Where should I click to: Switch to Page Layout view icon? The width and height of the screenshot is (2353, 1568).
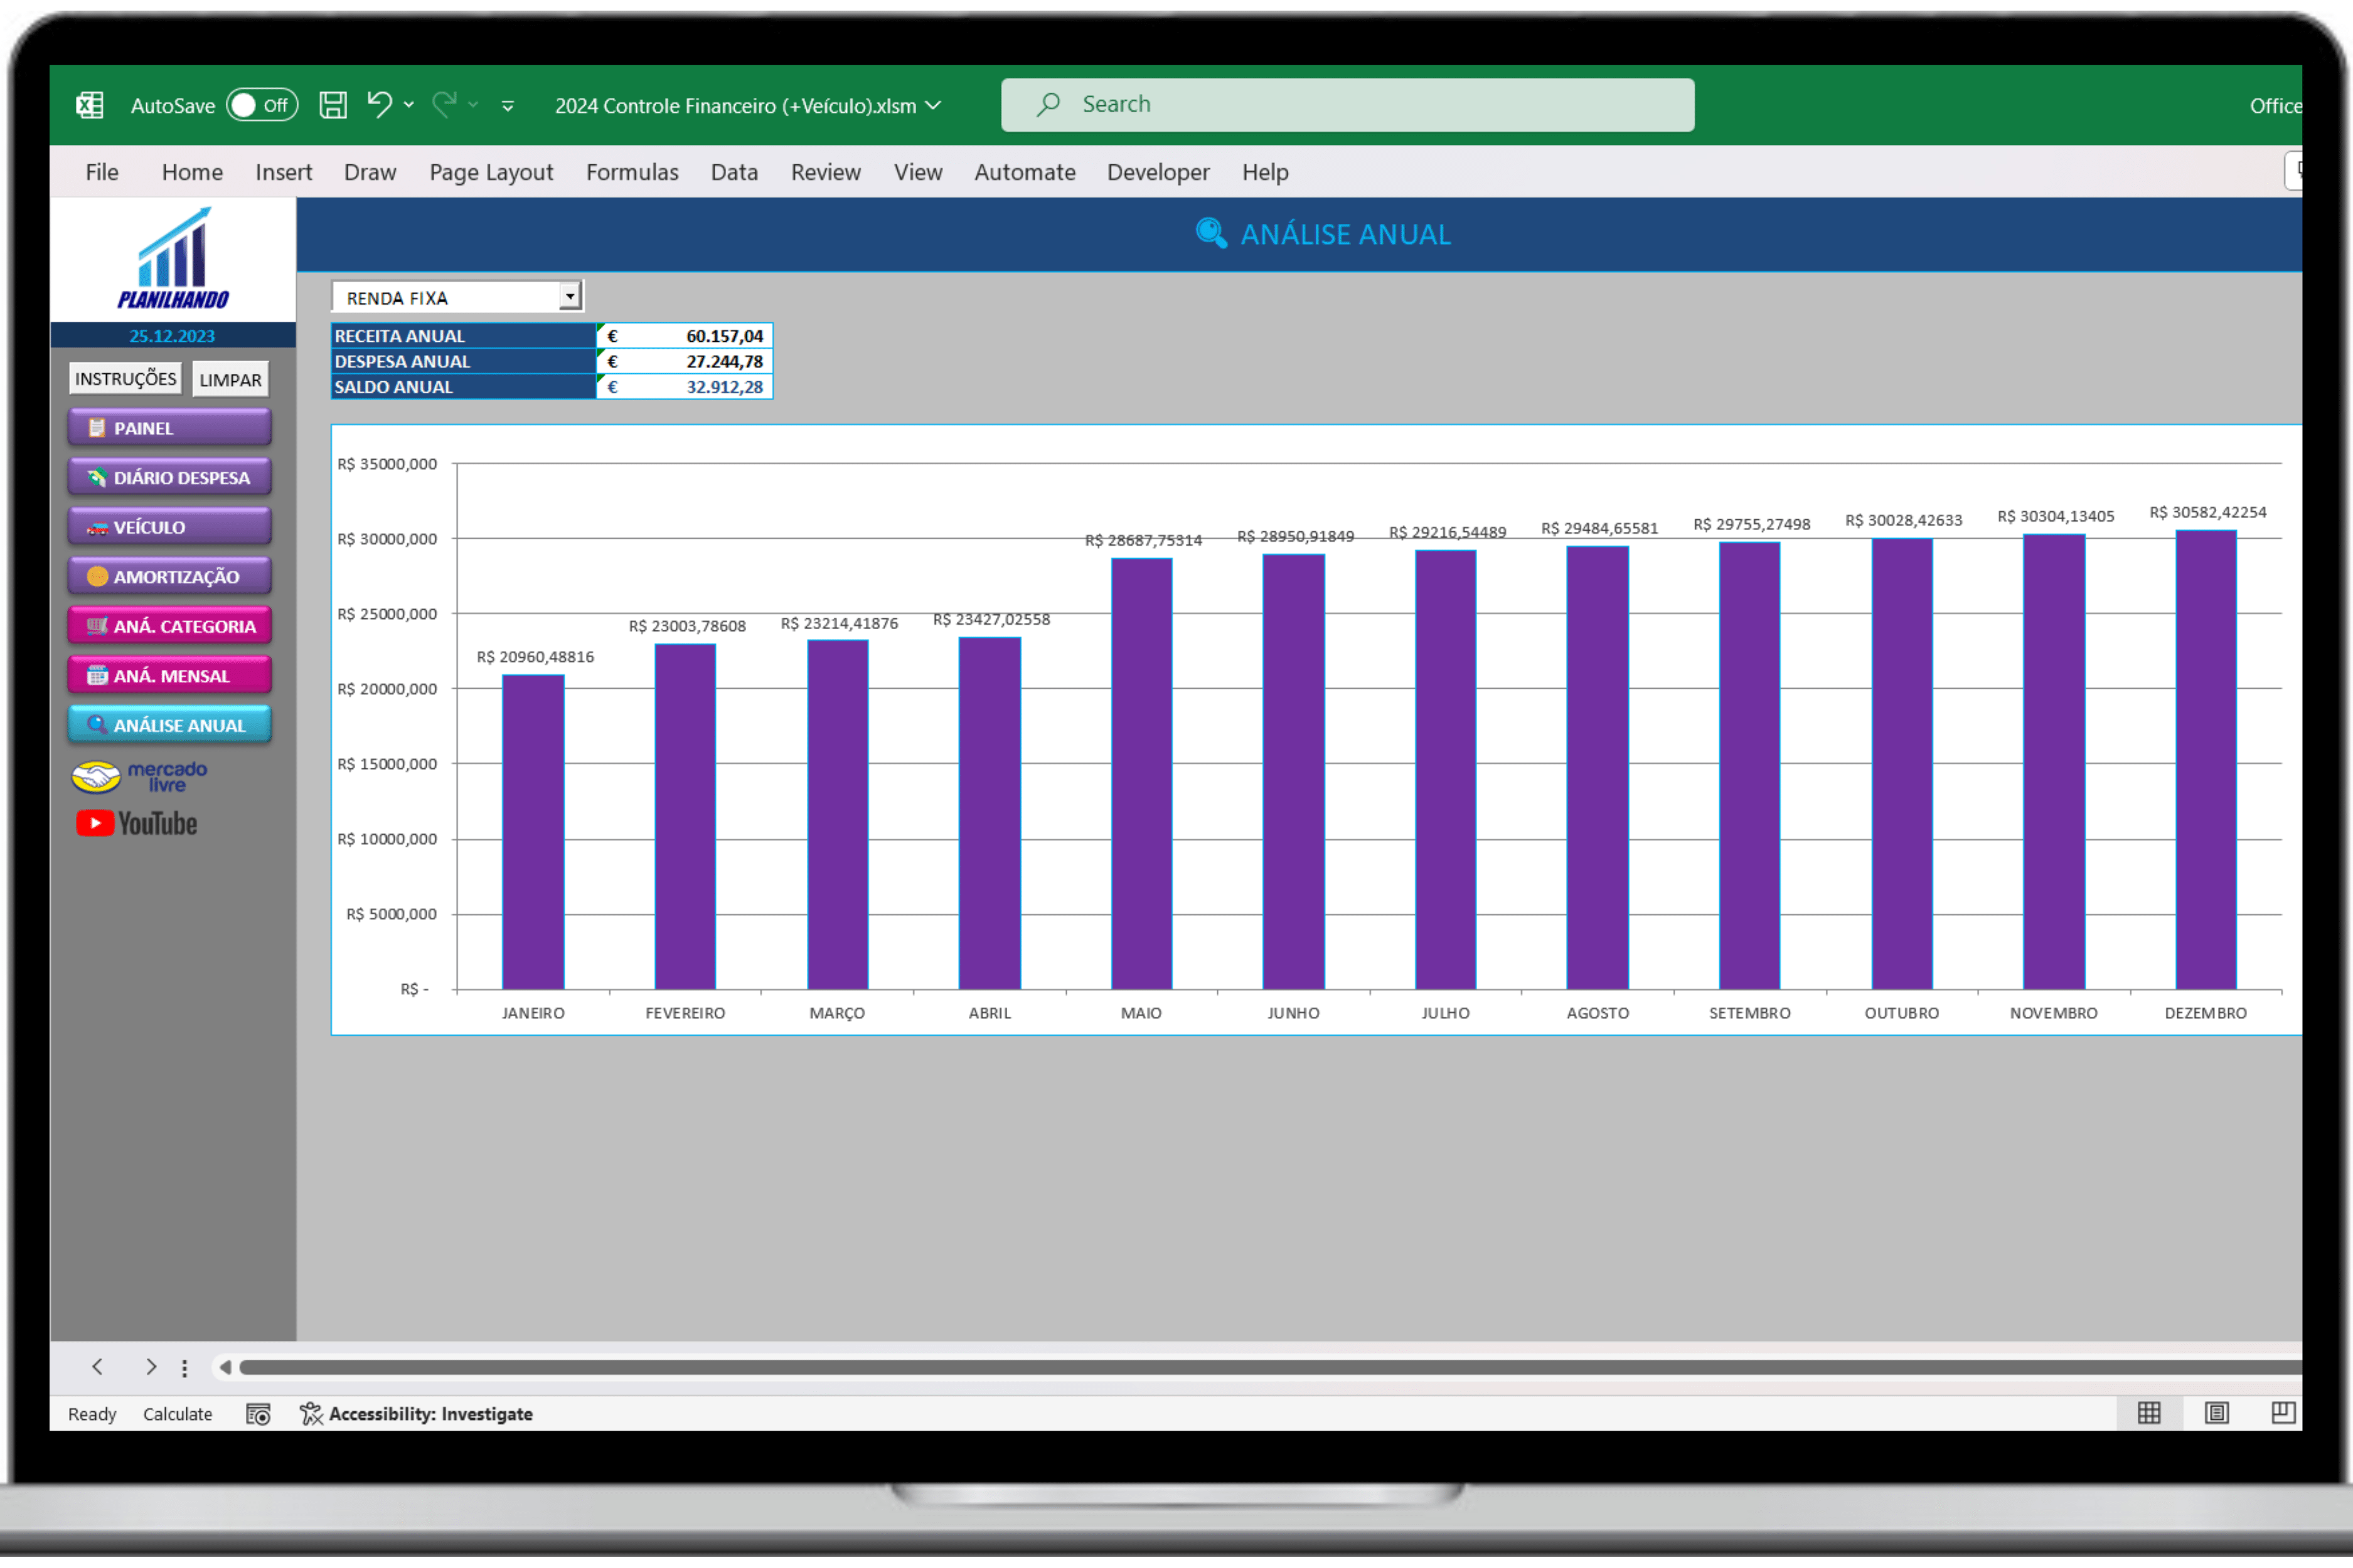point(2217,1413)
